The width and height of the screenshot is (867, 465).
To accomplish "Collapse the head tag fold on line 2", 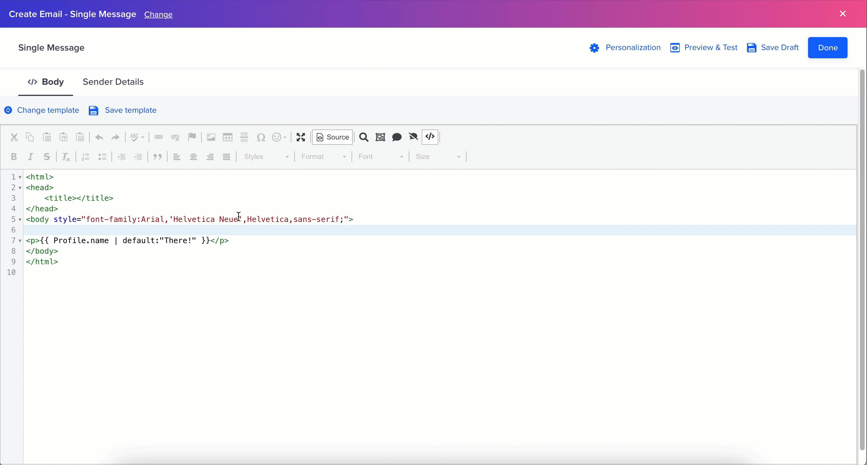I will point(20,188).
